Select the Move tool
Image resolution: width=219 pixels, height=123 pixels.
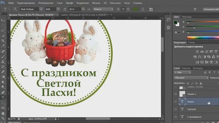tap(3, 20)
